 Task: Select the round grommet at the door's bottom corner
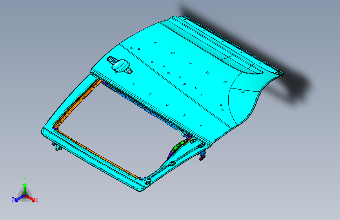(147, 182)
